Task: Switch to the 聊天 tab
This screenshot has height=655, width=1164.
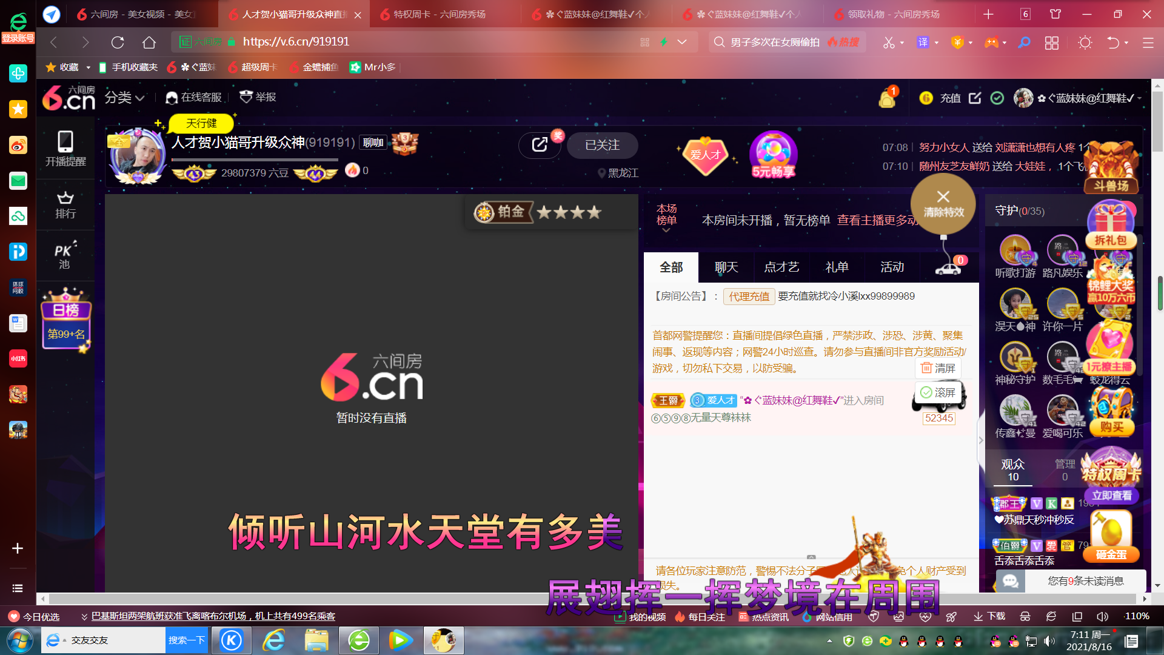Action: (726, 267)
